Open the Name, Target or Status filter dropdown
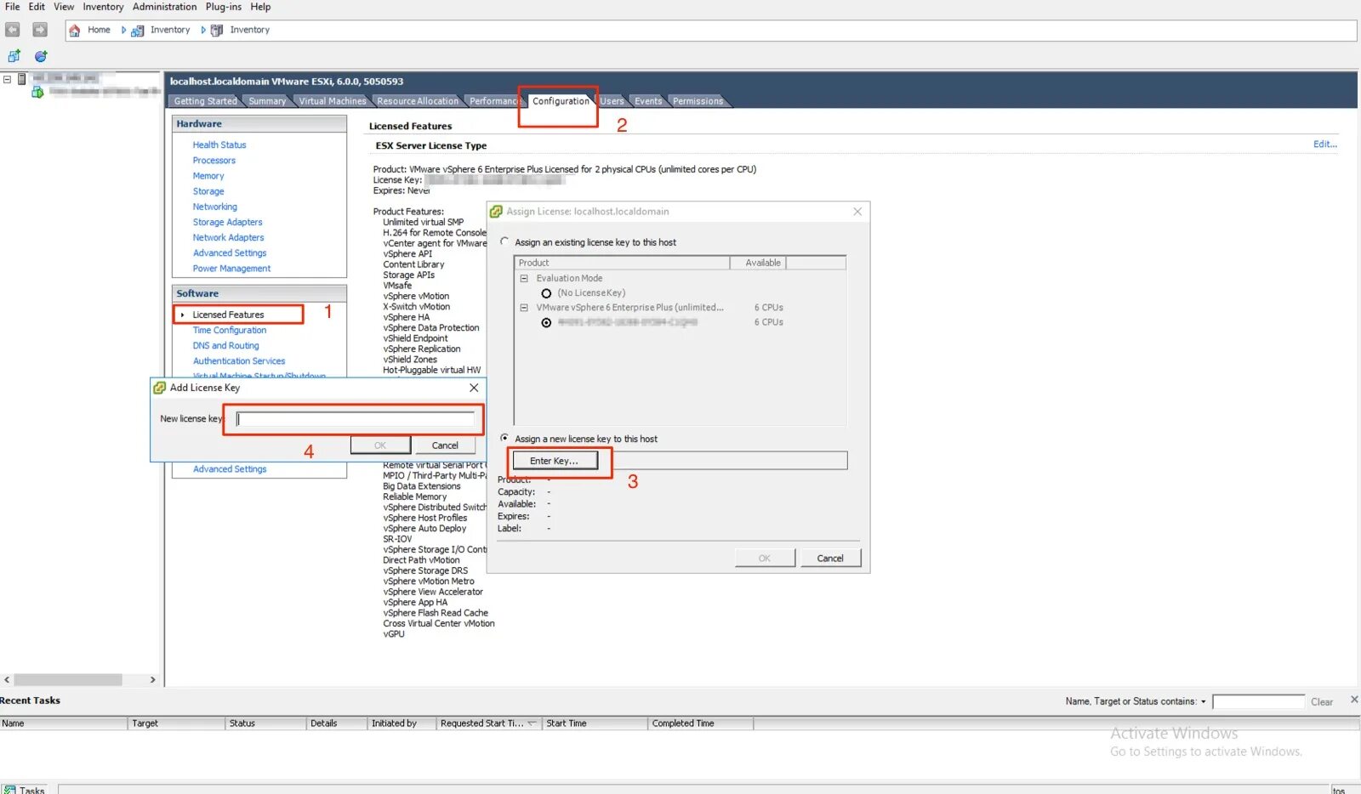Viewport: 1361px width, 794px height. pos(1203,702)
